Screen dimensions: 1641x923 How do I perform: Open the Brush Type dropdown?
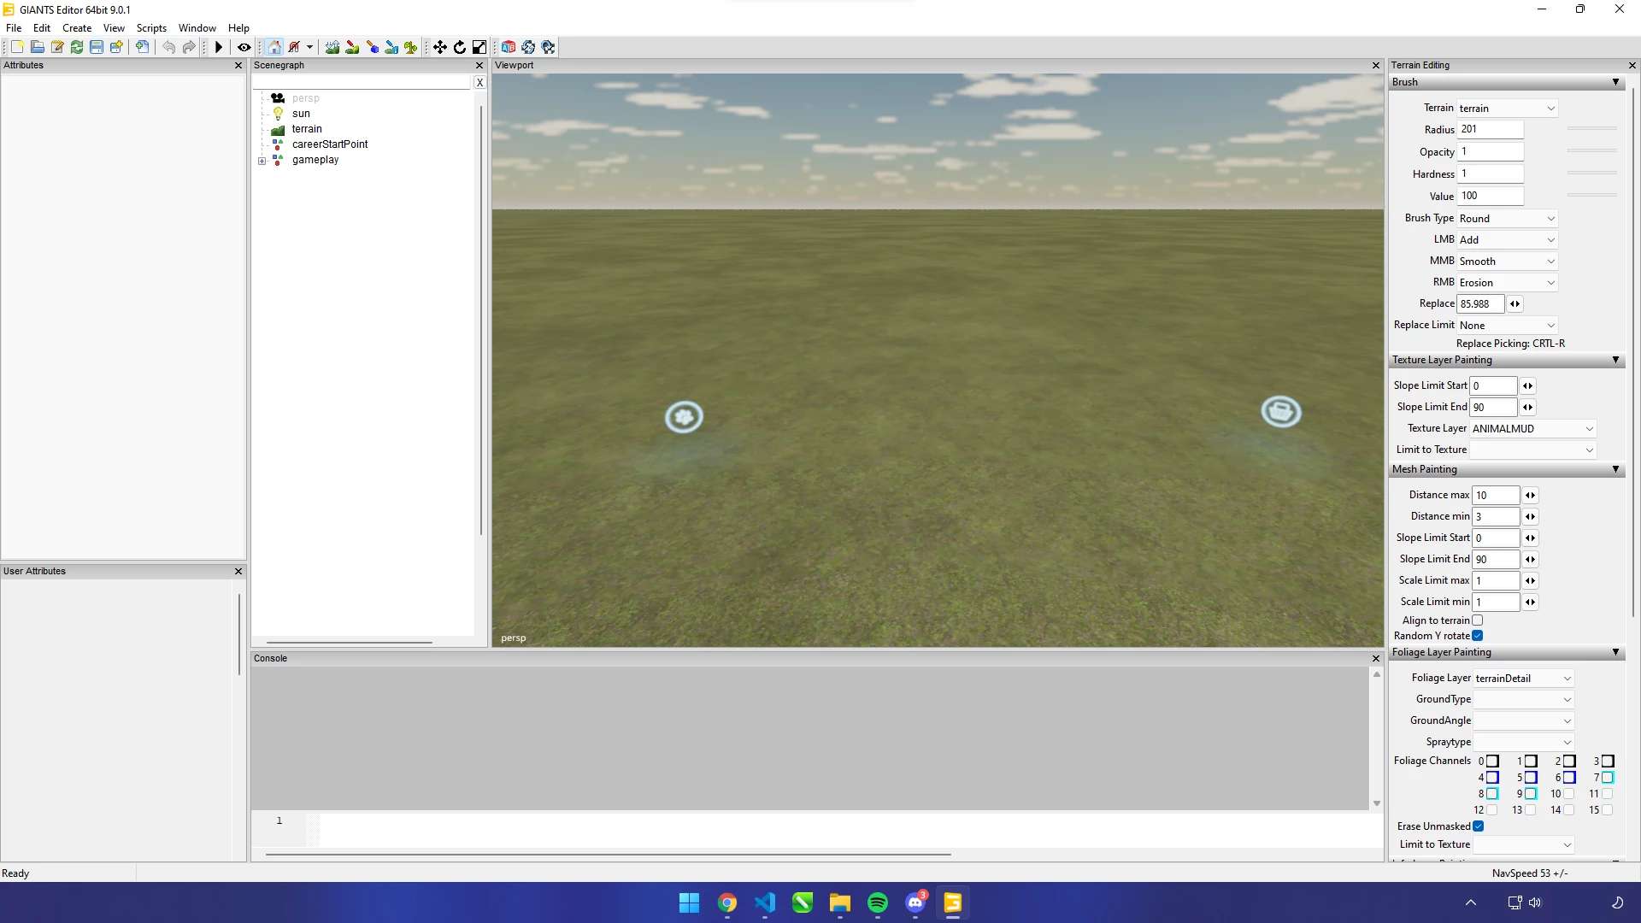point(1507,219)
